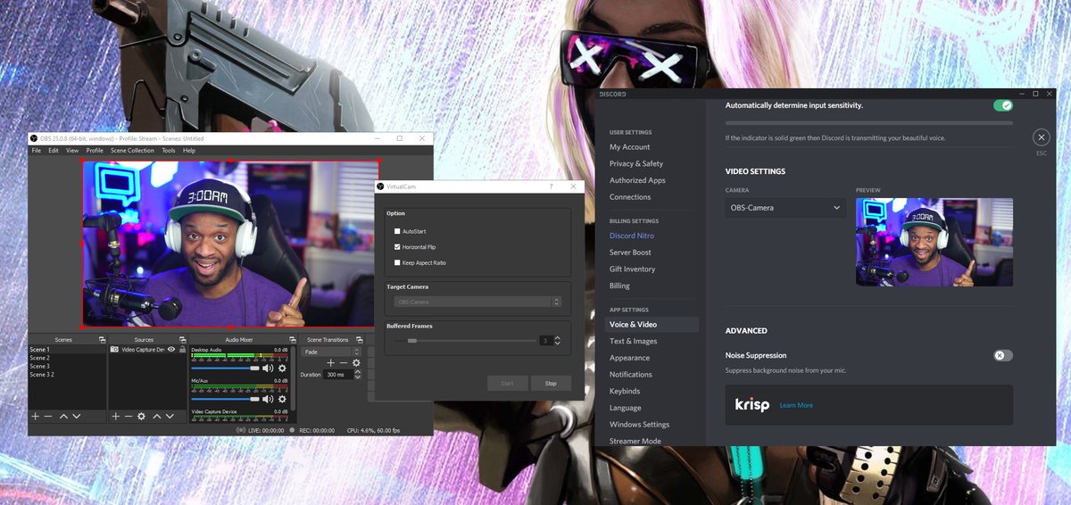Screen dimensions: 1071x505
Task: Open the Profile menu in OBS
Action: pyautogui.click(x=95, y=151)
